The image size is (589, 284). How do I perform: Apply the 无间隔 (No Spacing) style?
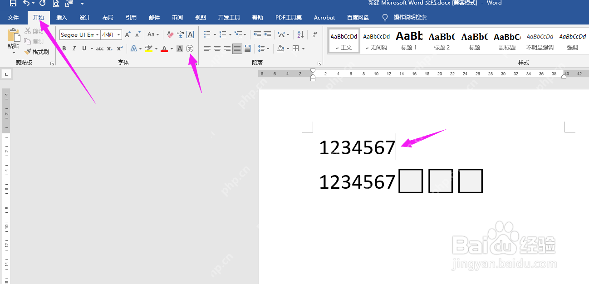coord(376,40)
